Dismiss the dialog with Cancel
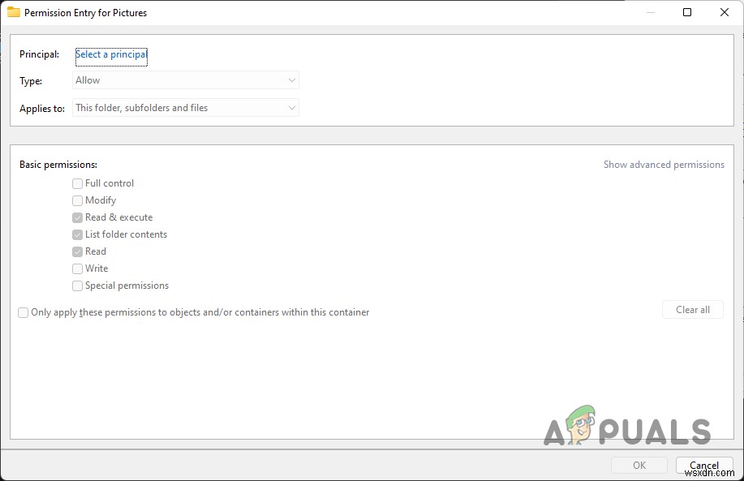The width and height of the screenshot is (744, 481). tap(703, 465)
